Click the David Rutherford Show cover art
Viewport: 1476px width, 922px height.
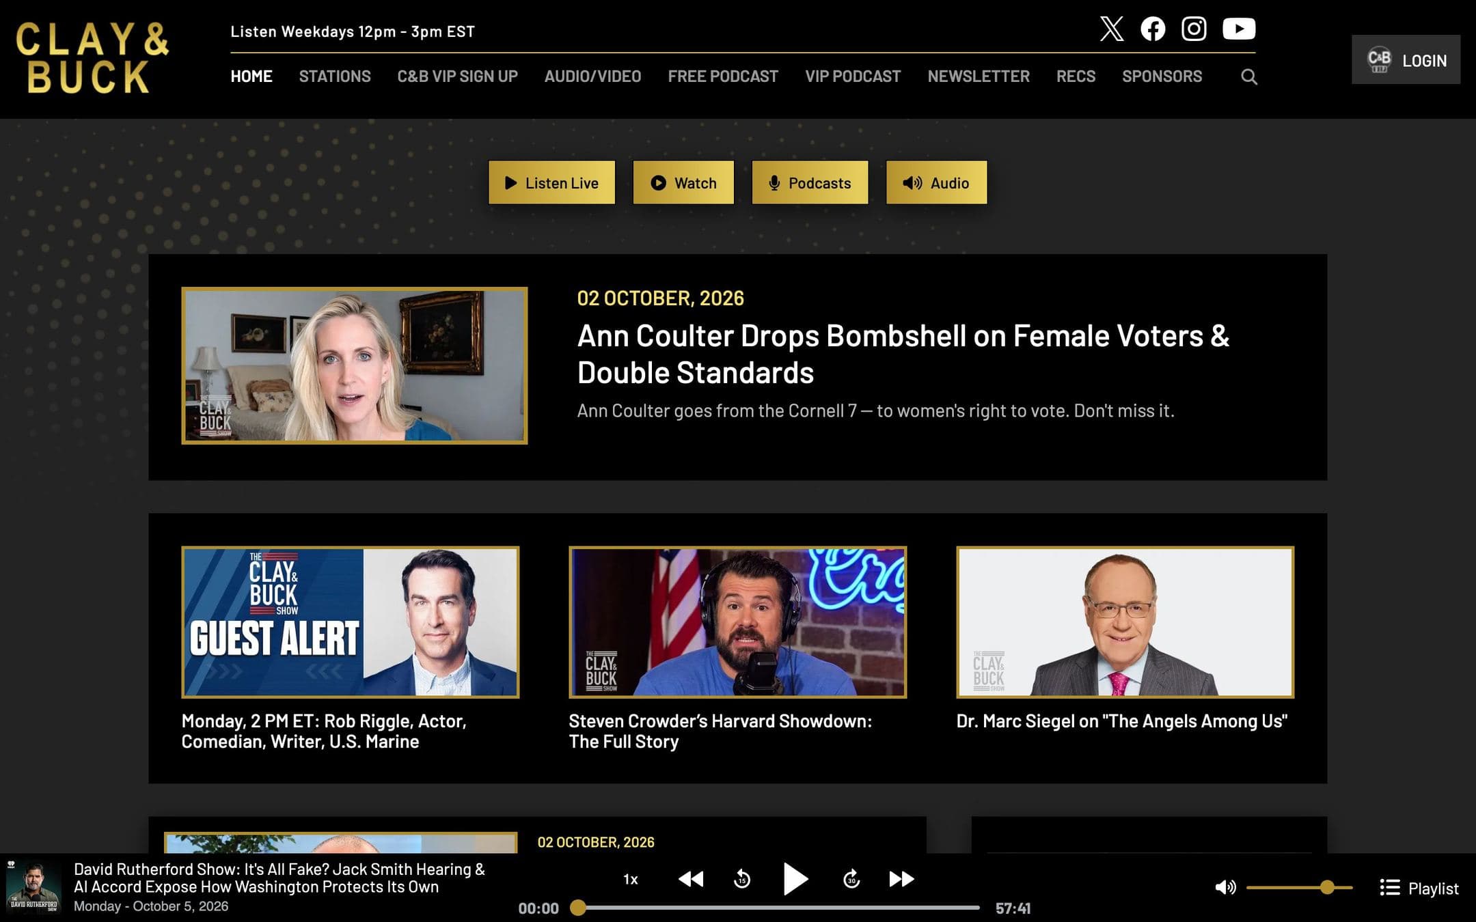tap(33, 887)
